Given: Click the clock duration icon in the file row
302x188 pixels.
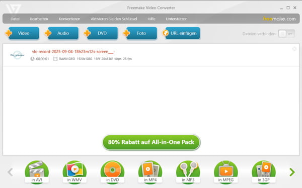Looking at the screenshot, I should pyautogui.click(x=32, y=59).
